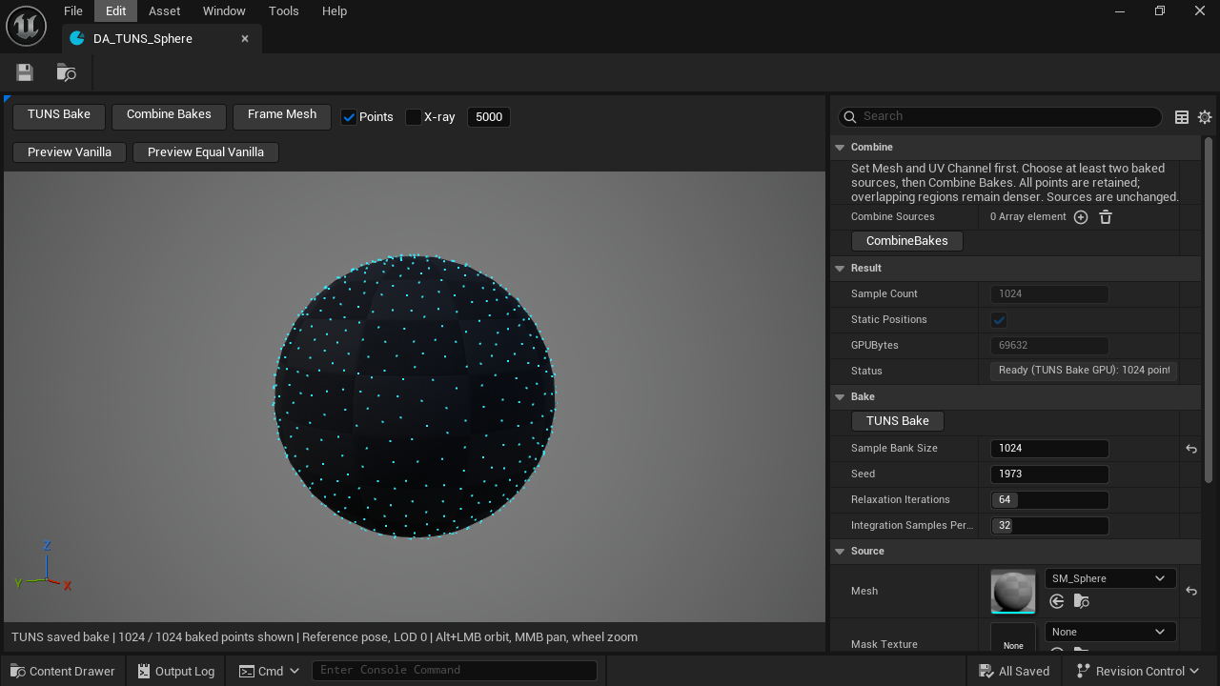This screenshot has width=1220, height=686.
Task: Open the SM_Sphere mesh dropdown
Action: click(1110, 578)
